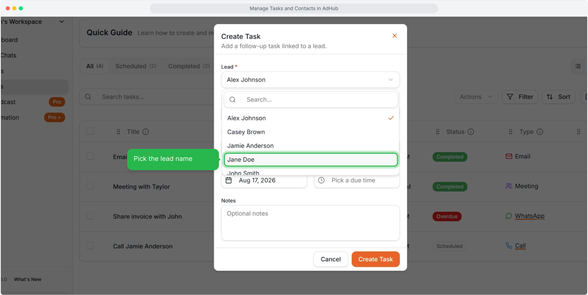Screen dimensions: 588x295
Task: Expand the Workspace switcher chevron
Action: click(x=62, y=22)
